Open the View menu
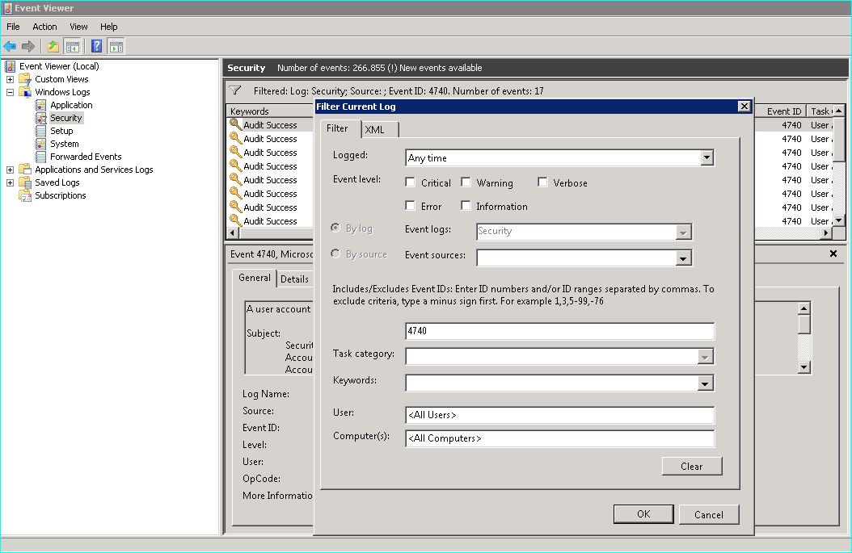Viewport: 852px width, 553px height. click(78, 27)
